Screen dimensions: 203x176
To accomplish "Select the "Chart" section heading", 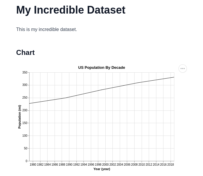I will coord(25,53).
